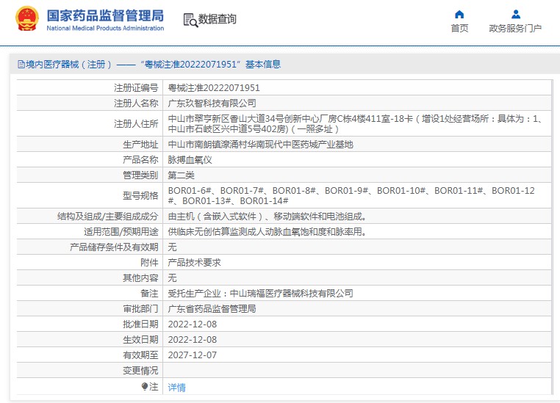The width and height of the screenshot is (560, 403).
Task: Select model specifications BOR01-6# list
Action: [351, 195]
